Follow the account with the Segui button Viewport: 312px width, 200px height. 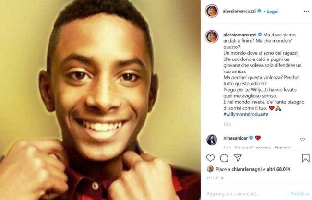[x=273, y=11]
